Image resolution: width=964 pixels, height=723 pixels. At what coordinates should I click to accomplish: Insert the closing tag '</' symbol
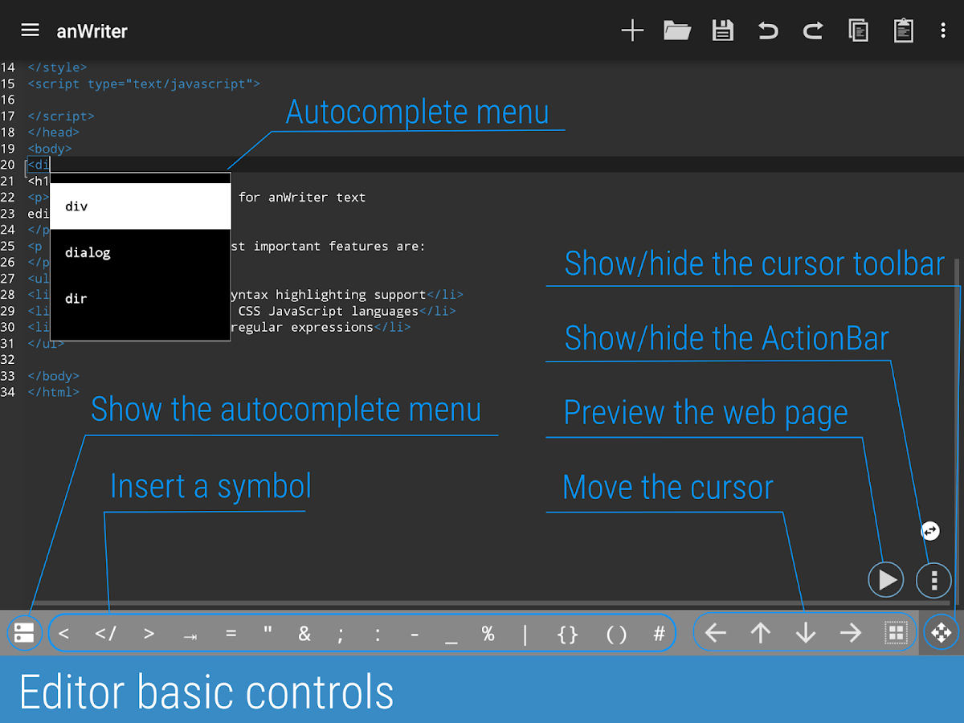(x=106, y=634)
